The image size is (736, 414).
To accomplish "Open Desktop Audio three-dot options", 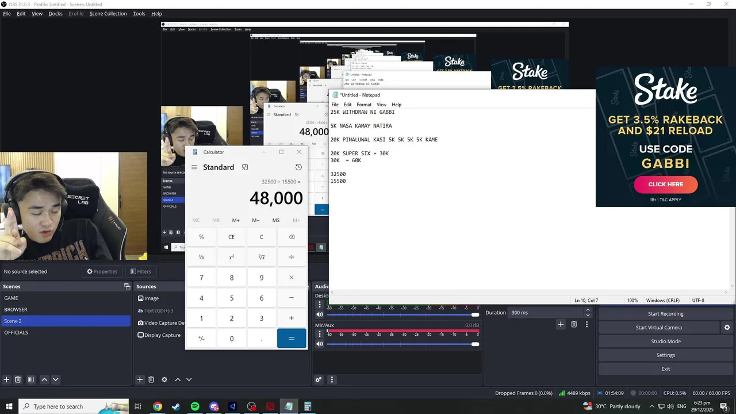I will [320, 305].
